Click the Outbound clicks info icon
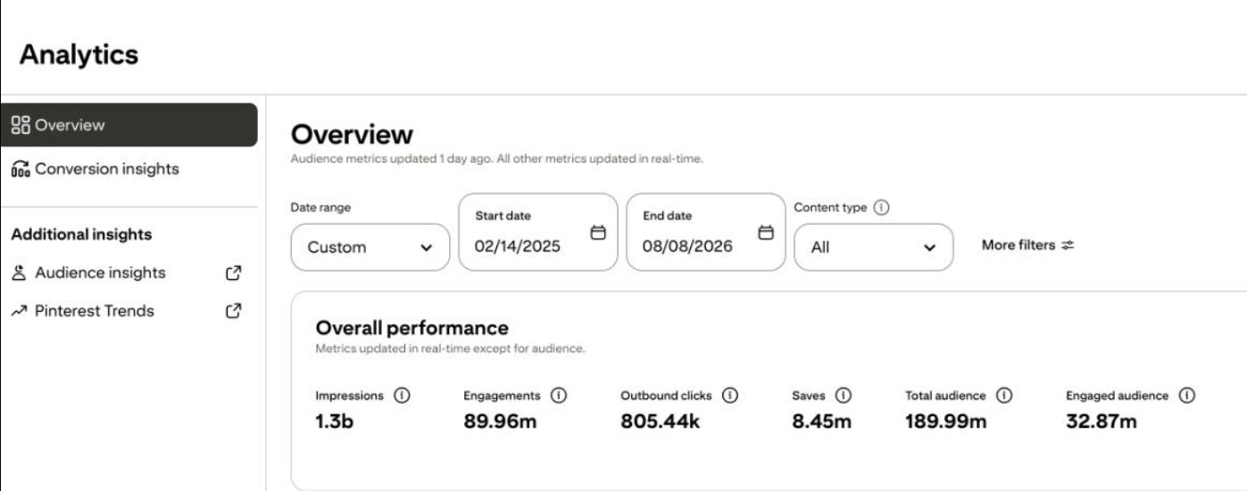 [730, 396]
